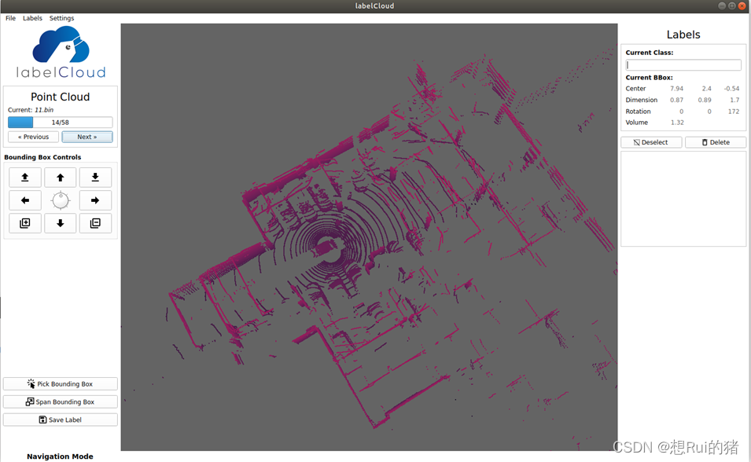Click the rotation value 172
Screen dimensions: 751x462
734,112
